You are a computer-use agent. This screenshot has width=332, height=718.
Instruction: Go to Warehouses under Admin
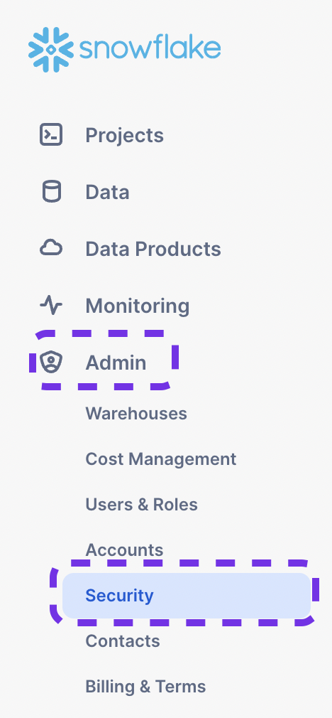coord(136,414)
